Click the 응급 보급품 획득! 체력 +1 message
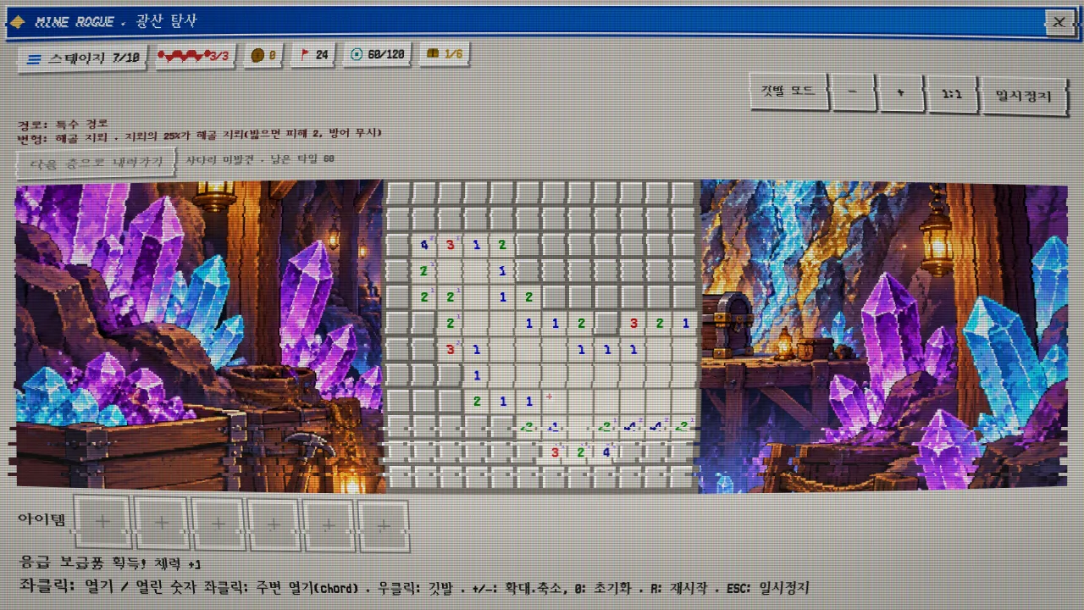Viewport: 1084px width, 610px height. pos(110,563)
